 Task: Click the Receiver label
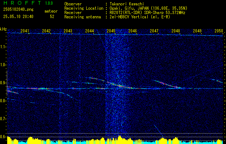(x=73, y=13)
